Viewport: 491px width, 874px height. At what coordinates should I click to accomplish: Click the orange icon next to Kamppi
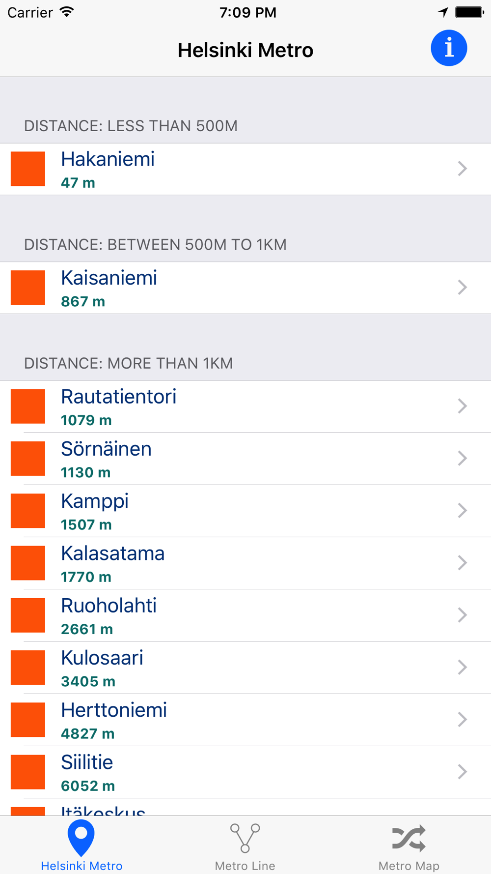coord(28,511)
